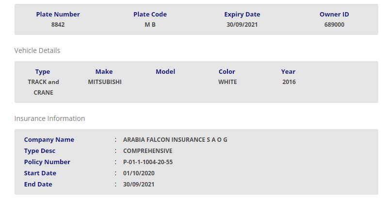
Task: Click the plate code value M B
Action: click(150, 24)
